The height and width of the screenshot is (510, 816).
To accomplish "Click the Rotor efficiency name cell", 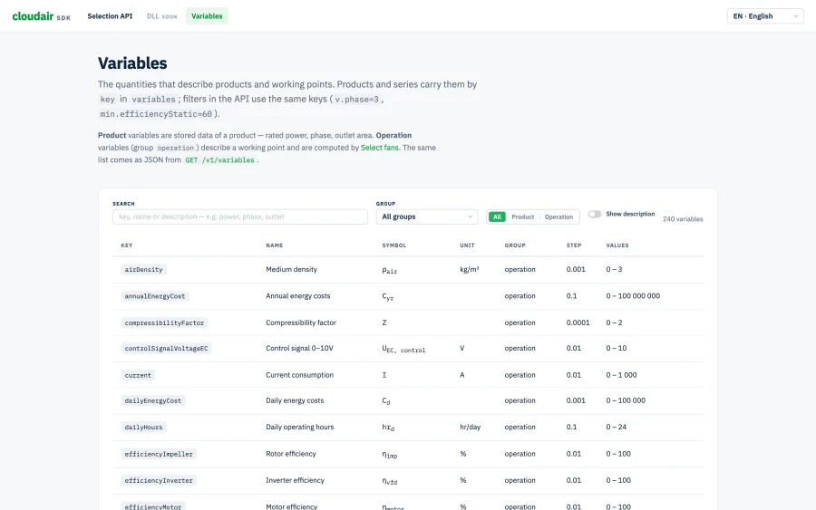I will click(291, 454).
